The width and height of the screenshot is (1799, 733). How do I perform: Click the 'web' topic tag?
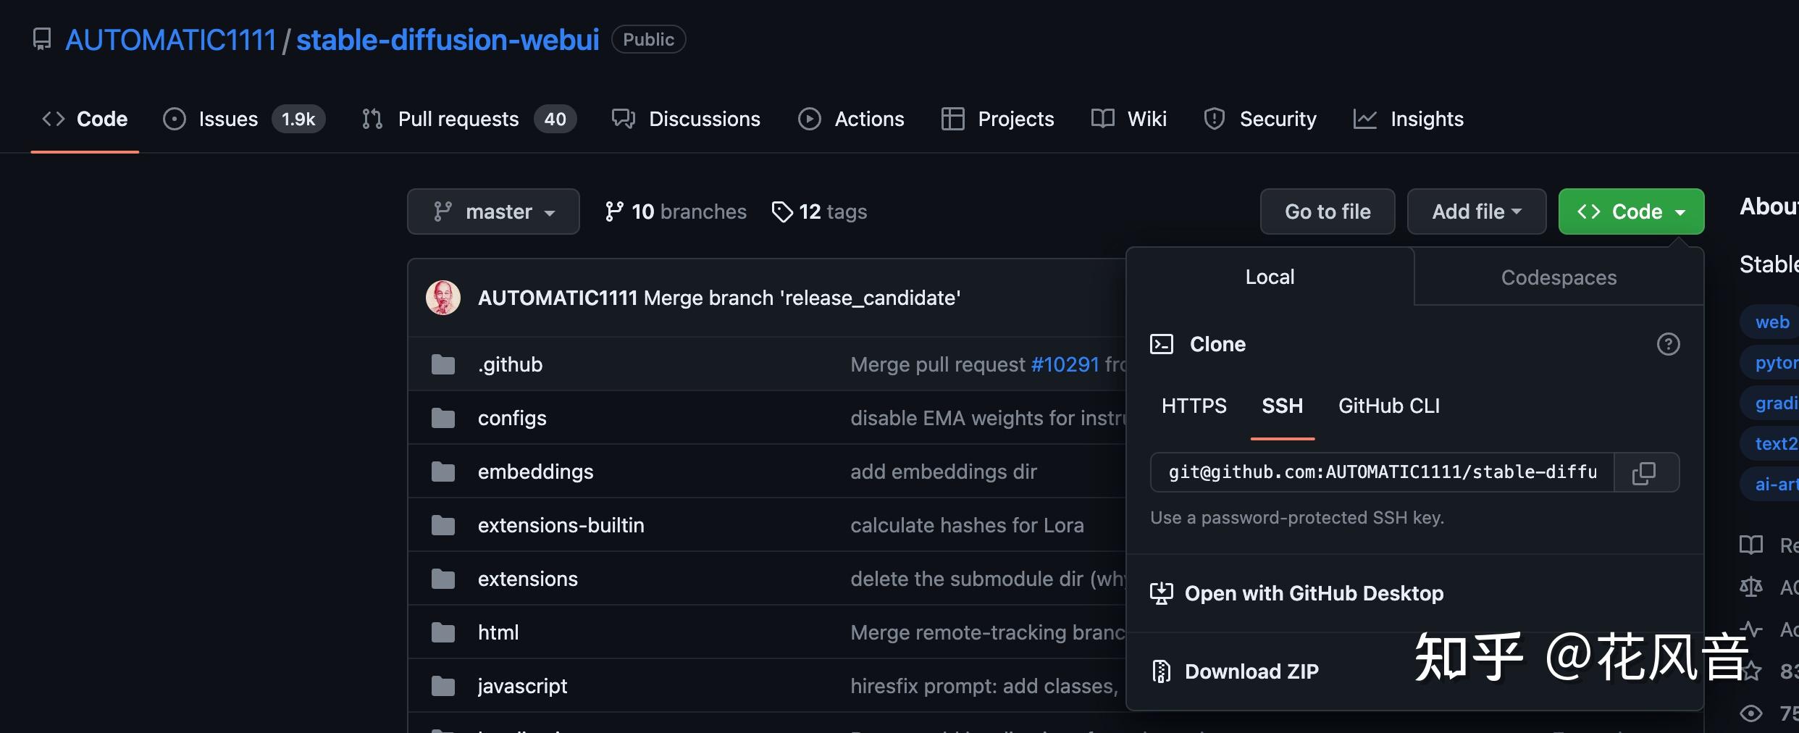(1769, 322)
